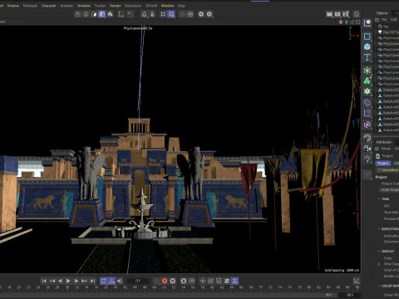Click the purple field graph icon

367,113
